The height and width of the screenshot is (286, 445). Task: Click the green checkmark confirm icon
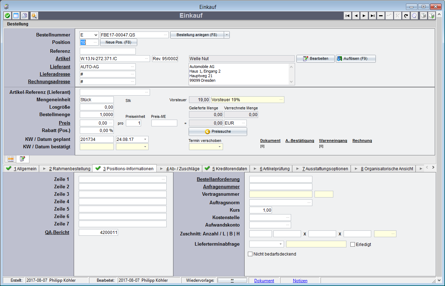7,16
